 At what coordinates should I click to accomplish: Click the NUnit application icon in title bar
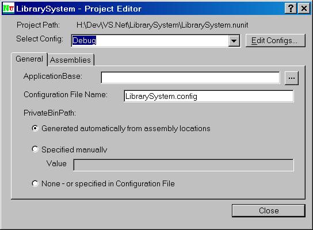9,8
